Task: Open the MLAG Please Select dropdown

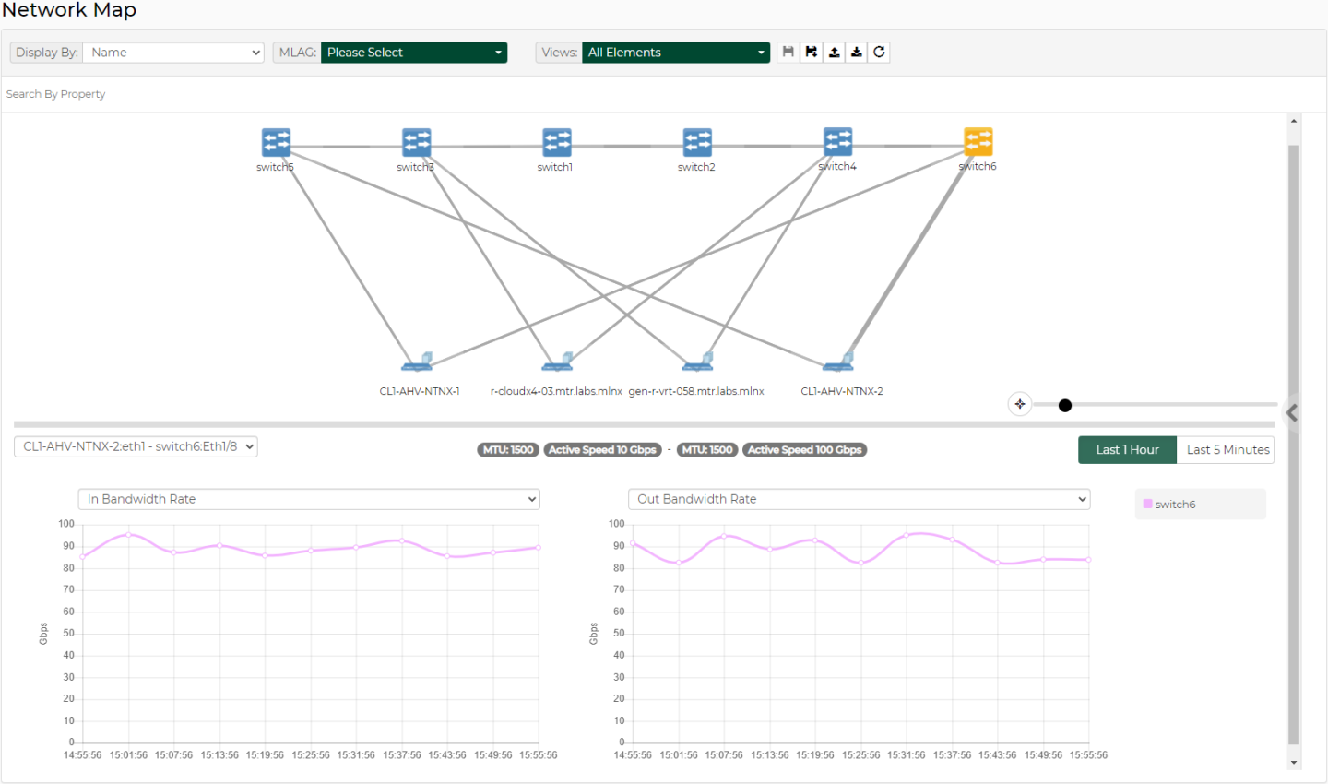Action: 414,53
